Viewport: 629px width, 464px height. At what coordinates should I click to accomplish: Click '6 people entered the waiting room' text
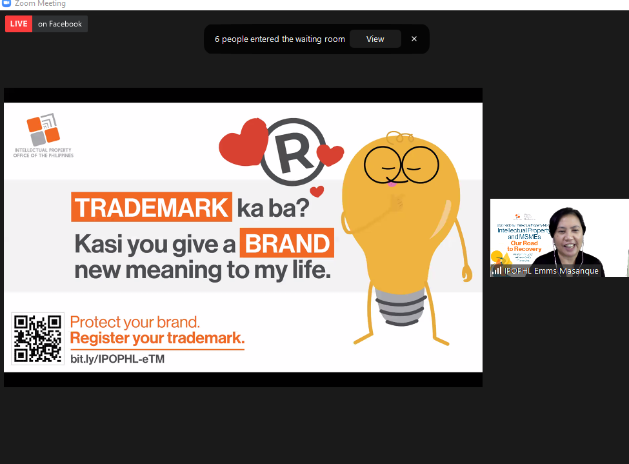pyautogui.click(x=279, y=39)
